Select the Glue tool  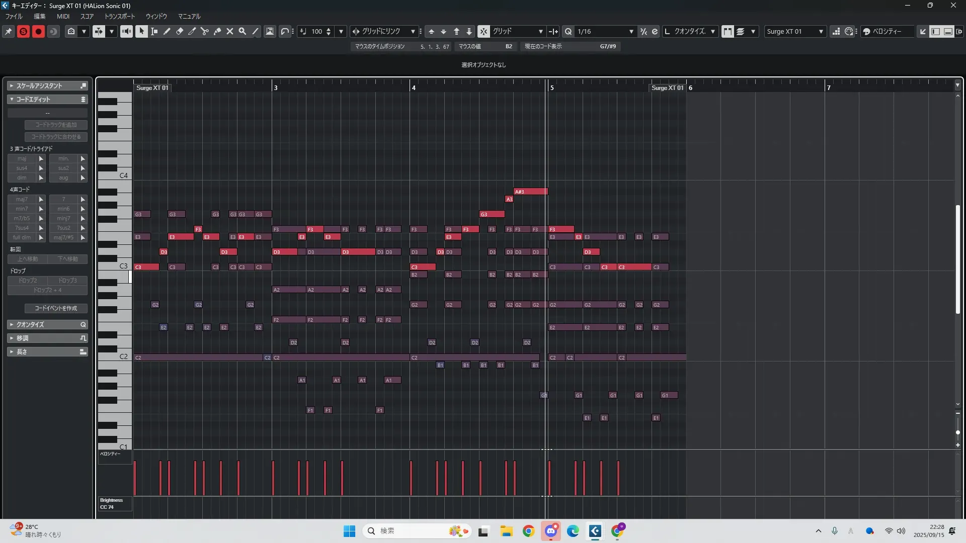[x=217, y=31]
